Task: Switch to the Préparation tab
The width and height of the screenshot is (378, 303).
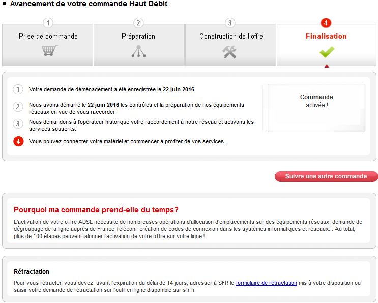Action: (139, 45)
